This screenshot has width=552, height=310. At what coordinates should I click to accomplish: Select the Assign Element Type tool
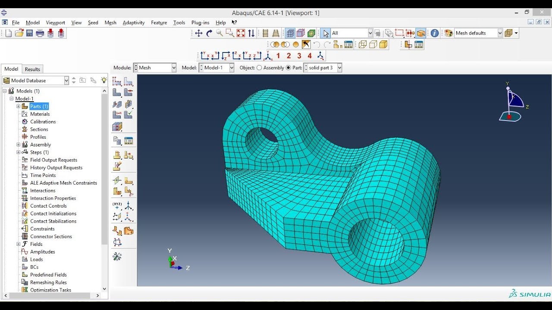(x=117, y=115)
